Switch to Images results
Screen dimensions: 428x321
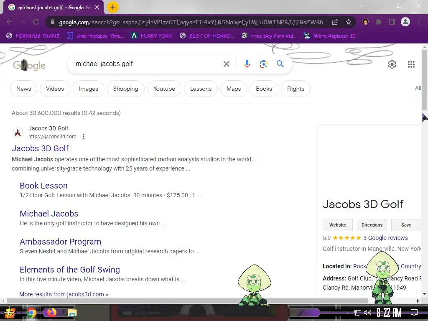89,89
